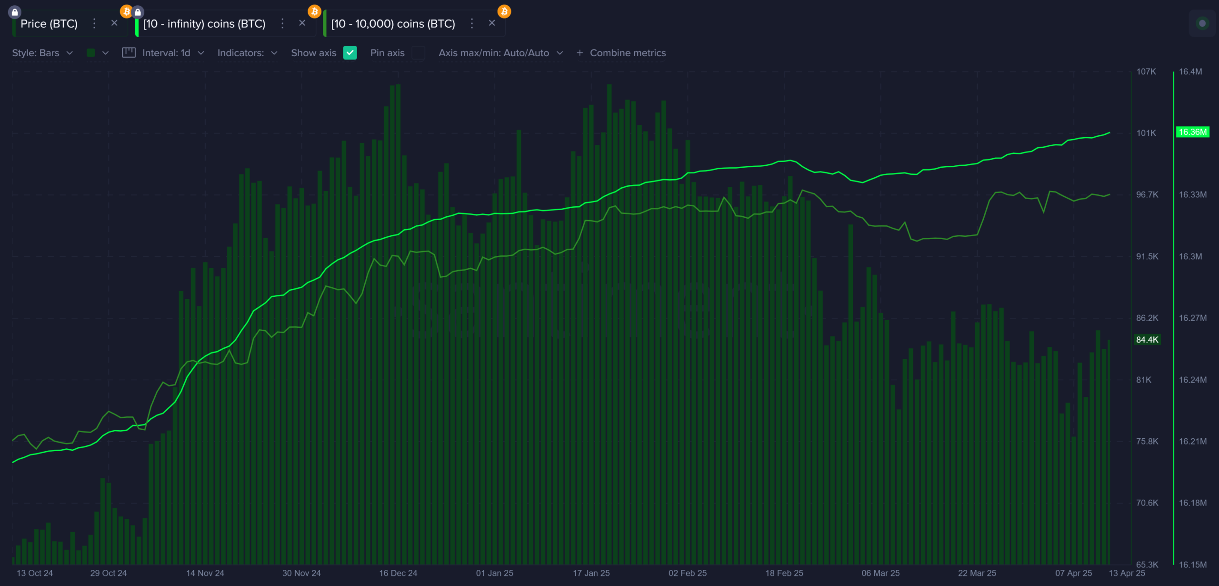Open options for [10 - infinity) coins metric
Image resolution: width=1219 pixels, height=586 pixels.
[282, 23]
